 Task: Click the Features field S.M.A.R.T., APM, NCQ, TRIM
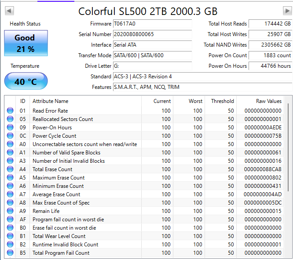(202, 87)
